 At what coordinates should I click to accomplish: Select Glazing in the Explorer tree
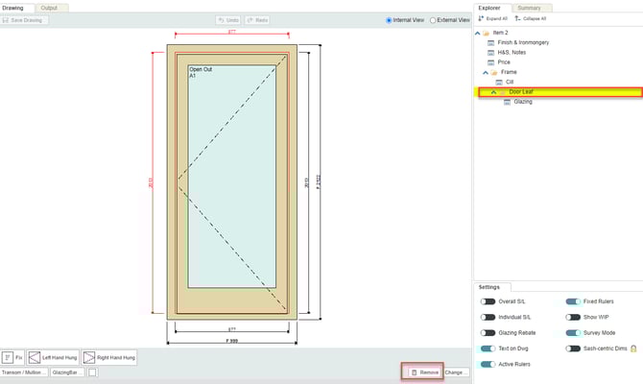(522, 101)
